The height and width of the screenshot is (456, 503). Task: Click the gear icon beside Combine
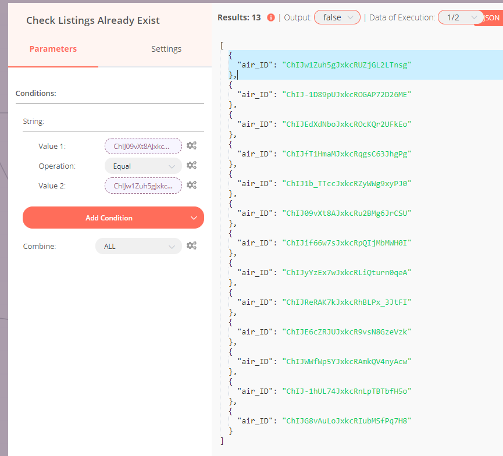pyautogui.click(x=191, y=246)
